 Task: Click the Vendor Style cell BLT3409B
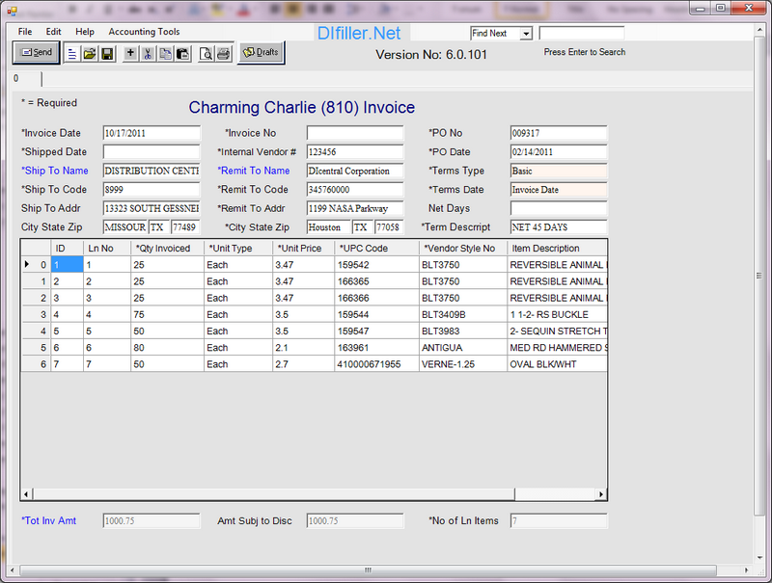pyautogui.click(x=463, y=314)
